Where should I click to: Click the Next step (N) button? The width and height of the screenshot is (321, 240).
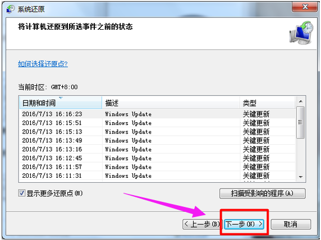click(x=244, y=224)
